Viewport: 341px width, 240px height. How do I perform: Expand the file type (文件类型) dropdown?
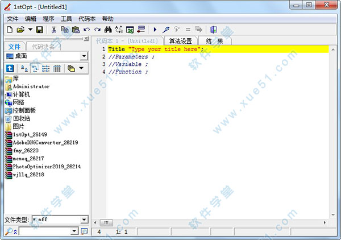pyautogui.click(x=84, y=219)
